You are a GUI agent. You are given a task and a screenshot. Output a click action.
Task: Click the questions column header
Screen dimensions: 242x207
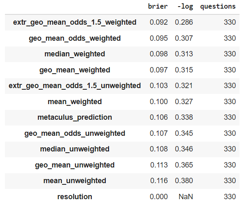click(218, 7)
